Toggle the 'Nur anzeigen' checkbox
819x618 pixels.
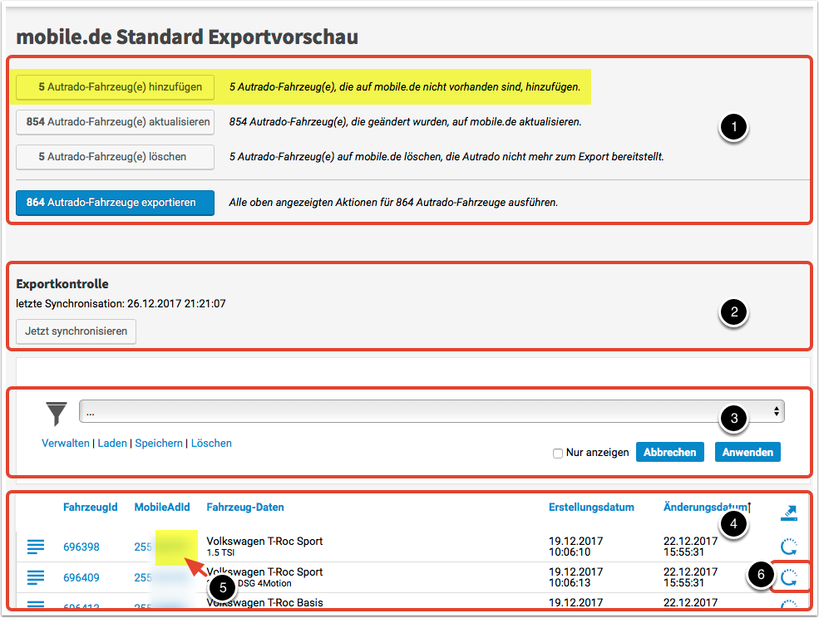558,453
